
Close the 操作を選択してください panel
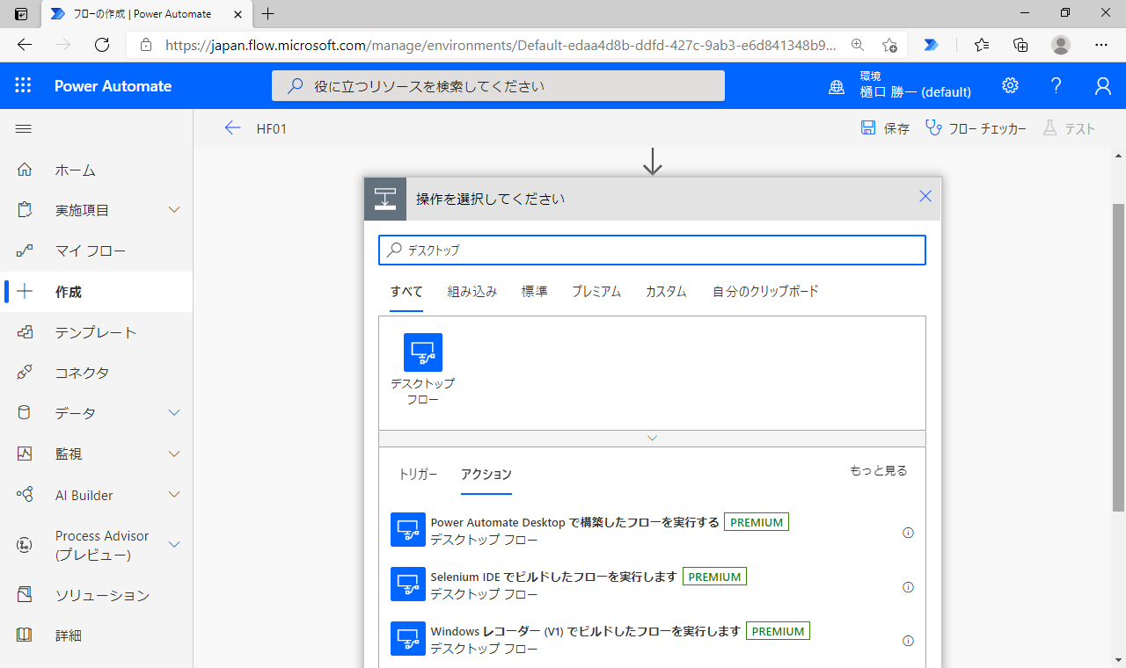pyautogui.click(x=925, y=197)
